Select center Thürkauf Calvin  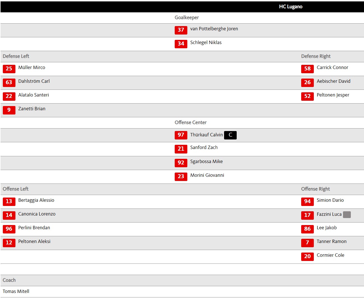point(206,135)
